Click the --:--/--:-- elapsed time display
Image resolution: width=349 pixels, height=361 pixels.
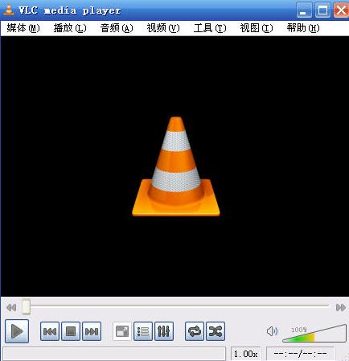pos(300,354)
